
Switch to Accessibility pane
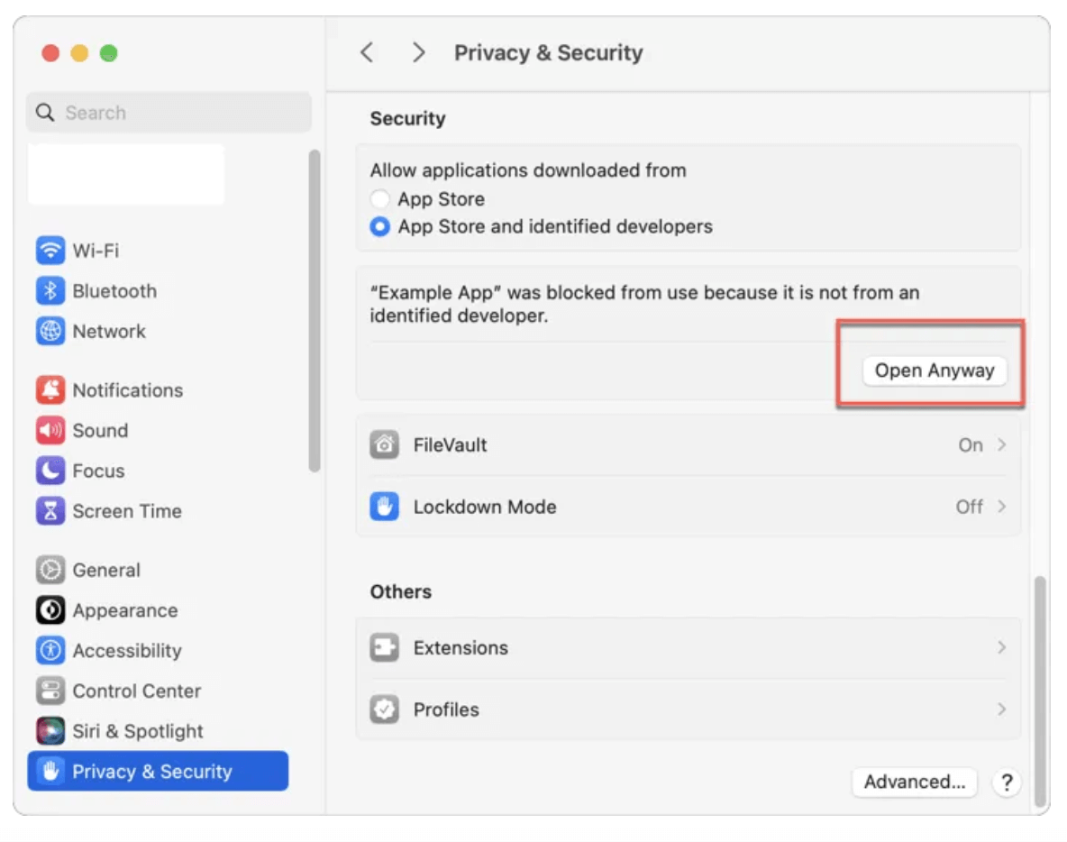[126, 651]
